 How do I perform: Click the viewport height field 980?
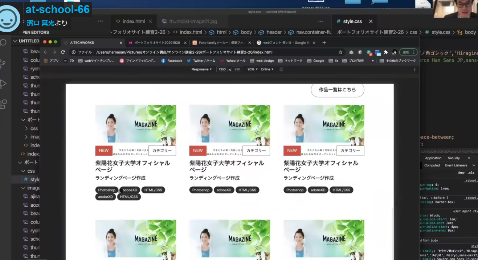pos(237,69)
